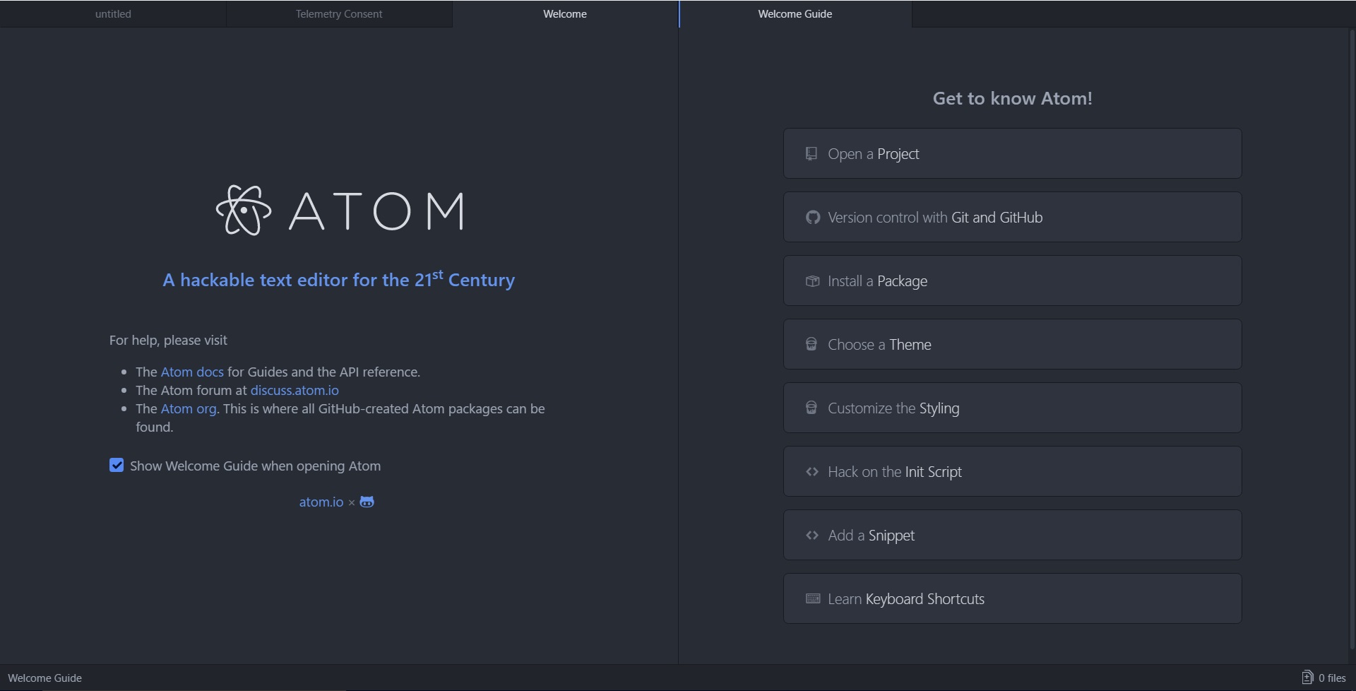Click the files icon in the status bar
Image resolution: width=1356 pixels, height=691 pixels.
click(1307, 678)
